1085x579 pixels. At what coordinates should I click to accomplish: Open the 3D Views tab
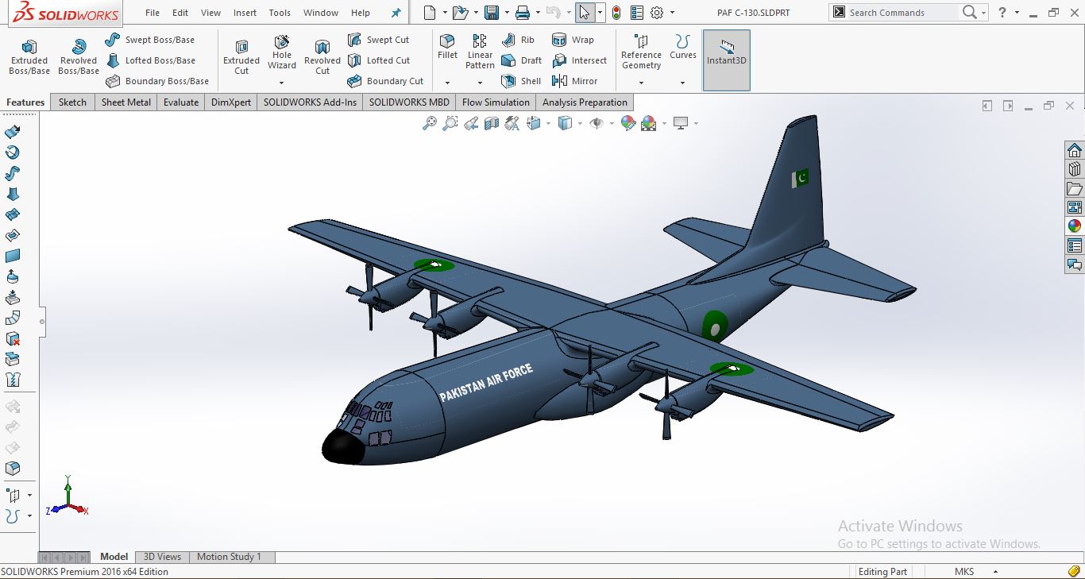162,557
